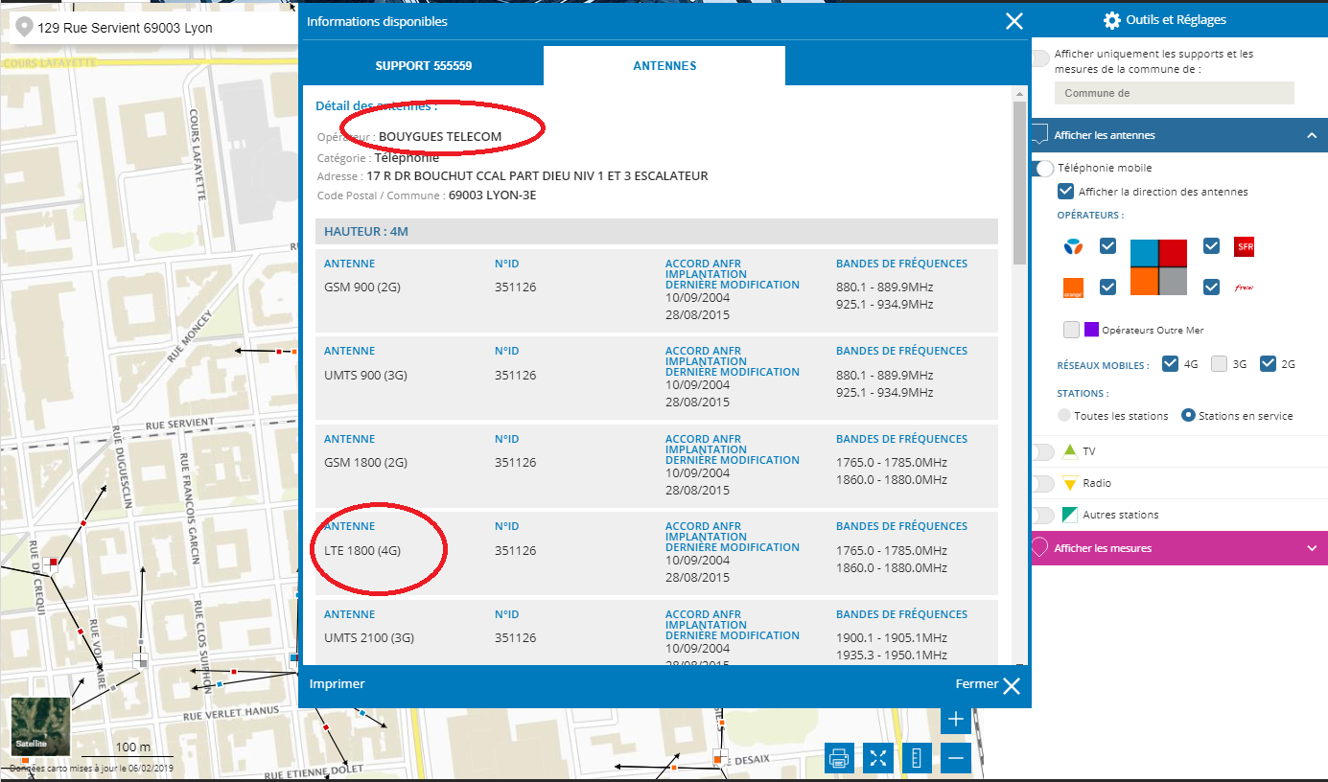Check the Opérateurs Outre Mer checkbox

(1071, 330)
